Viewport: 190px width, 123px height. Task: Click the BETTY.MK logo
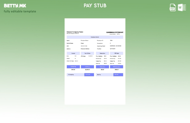pos(15,6)
